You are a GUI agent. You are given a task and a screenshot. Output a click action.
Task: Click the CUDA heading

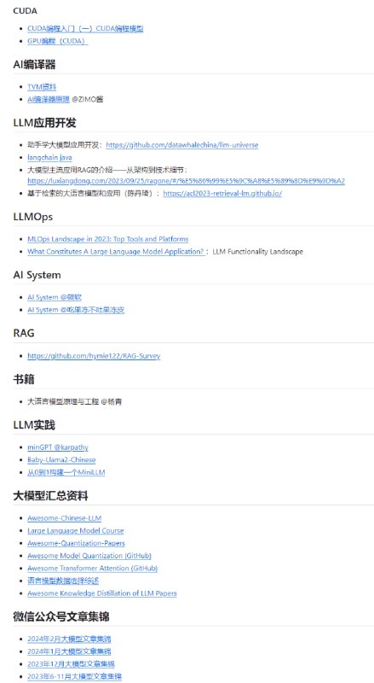coord(26,10)
